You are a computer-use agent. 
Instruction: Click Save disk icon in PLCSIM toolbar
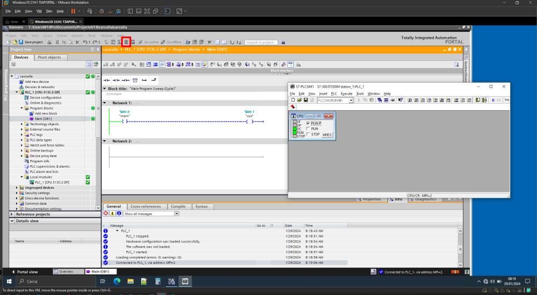pyautogui.click(x=306, y=100)
